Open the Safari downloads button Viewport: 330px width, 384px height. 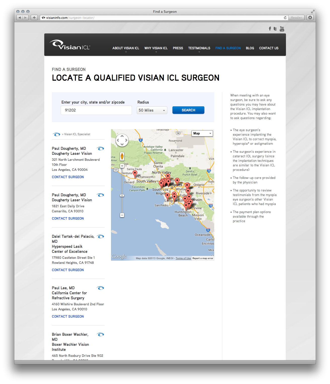[310, 18]
